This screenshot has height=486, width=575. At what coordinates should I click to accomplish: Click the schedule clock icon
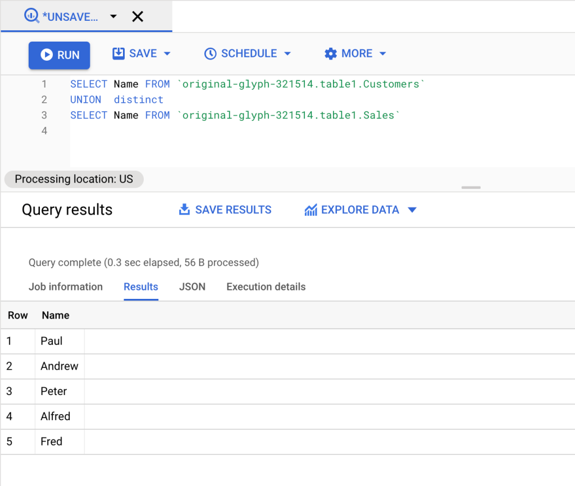(210, 54)
